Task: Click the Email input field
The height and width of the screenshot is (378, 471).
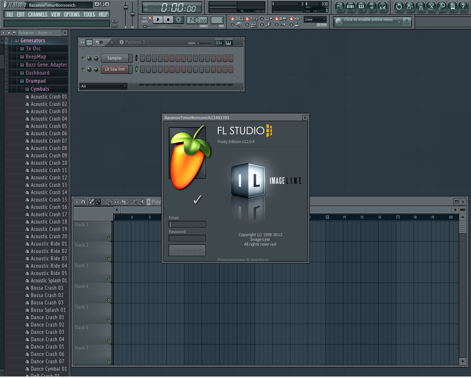Action: coord(187,224)
